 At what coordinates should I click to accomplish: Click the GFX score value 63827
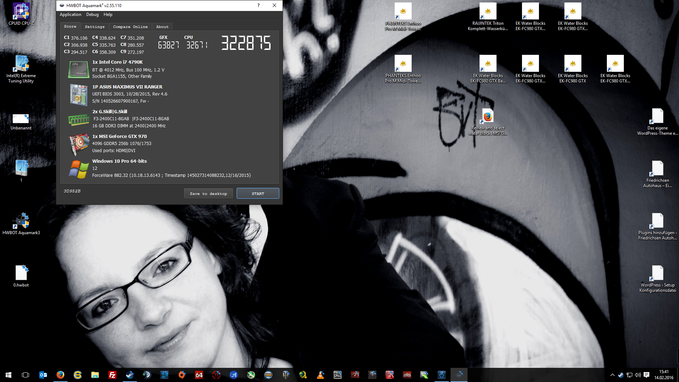168,45
